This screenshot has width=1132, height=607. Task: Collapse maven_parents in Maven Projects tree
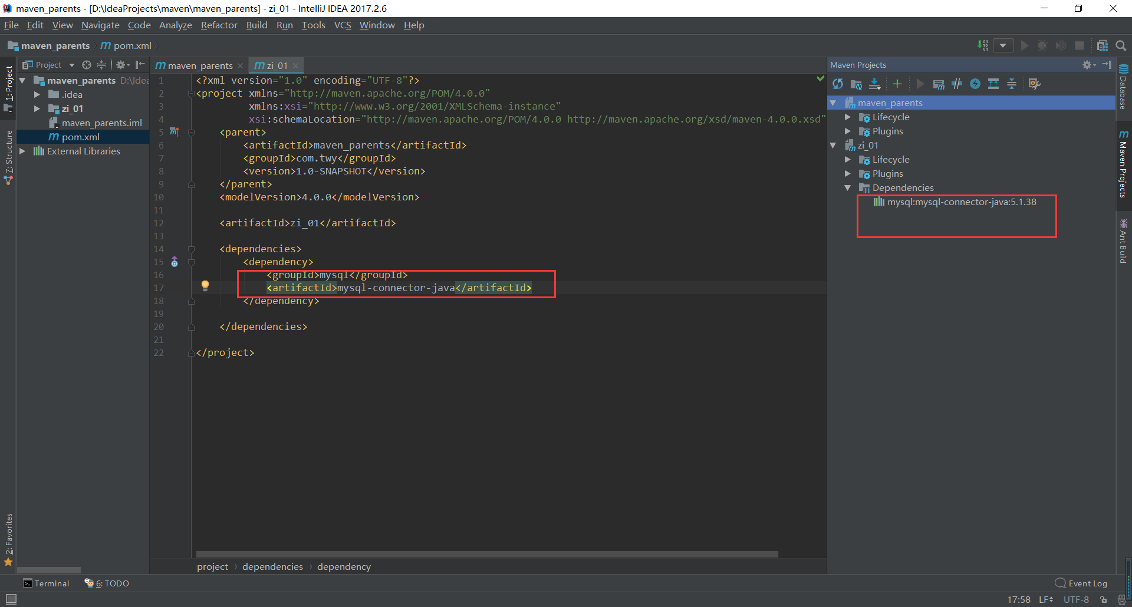pos(834,103)
